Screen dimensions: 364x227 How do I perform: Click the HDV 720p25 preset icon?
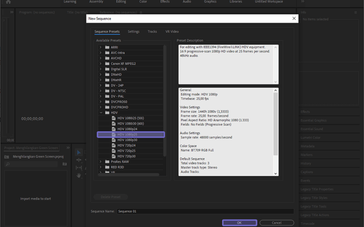click(x=113, y=151)
